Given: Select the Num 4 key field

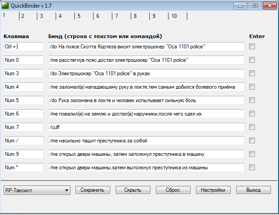Looking at the screenshot, I should (x=24, y=87).
